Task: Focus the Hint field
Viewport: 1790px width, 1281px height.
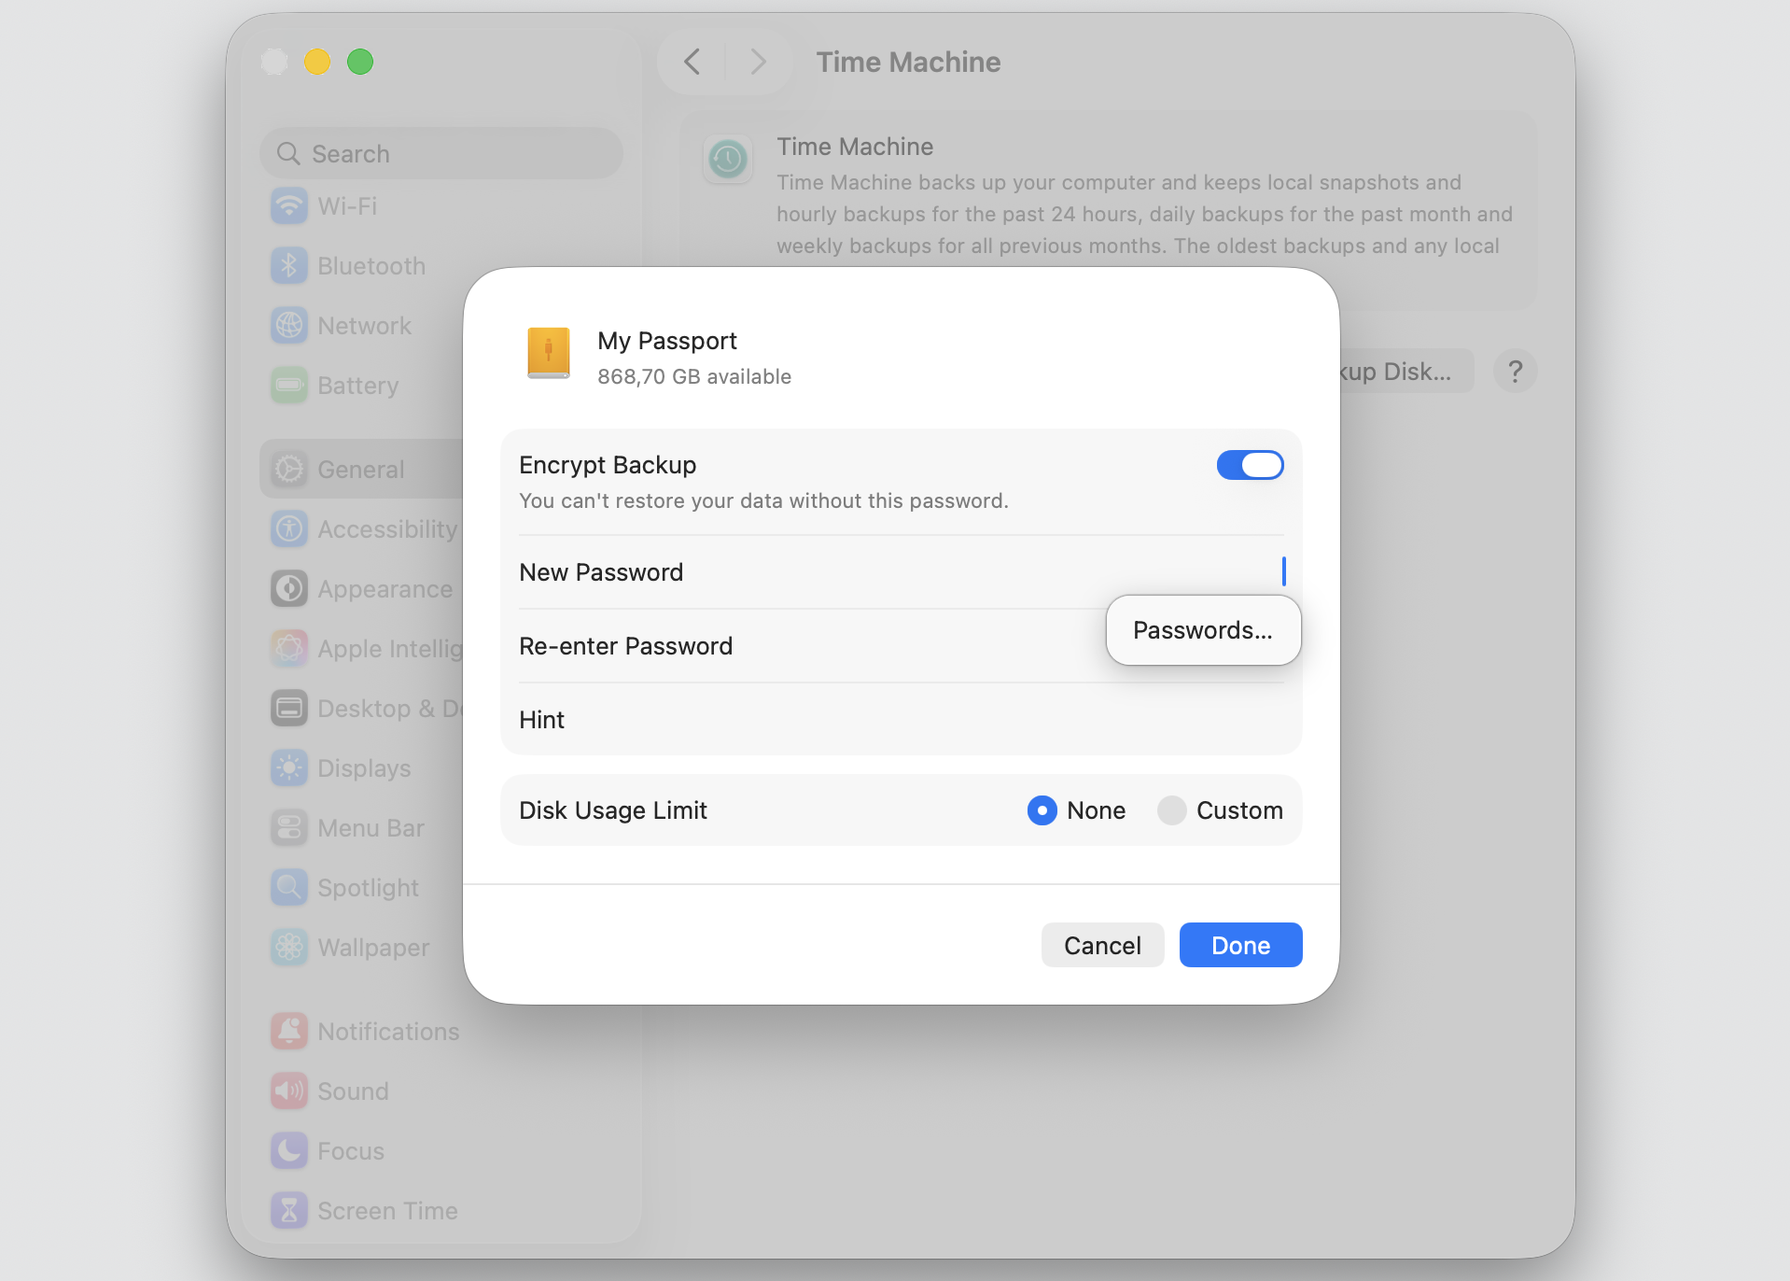Action: (902, 720)
